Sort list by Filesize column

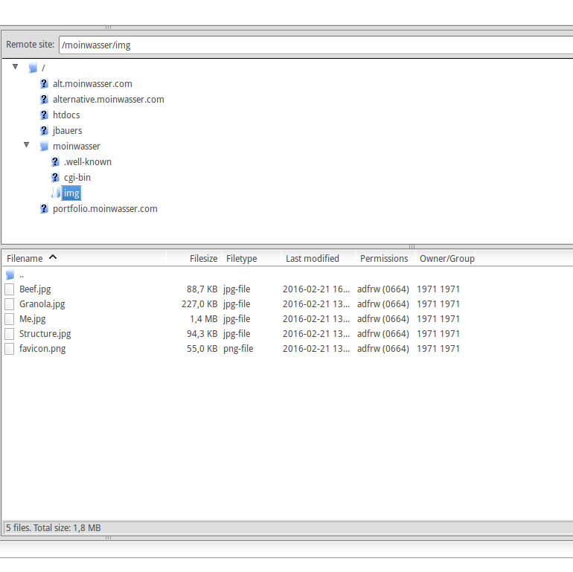[203, 259]
